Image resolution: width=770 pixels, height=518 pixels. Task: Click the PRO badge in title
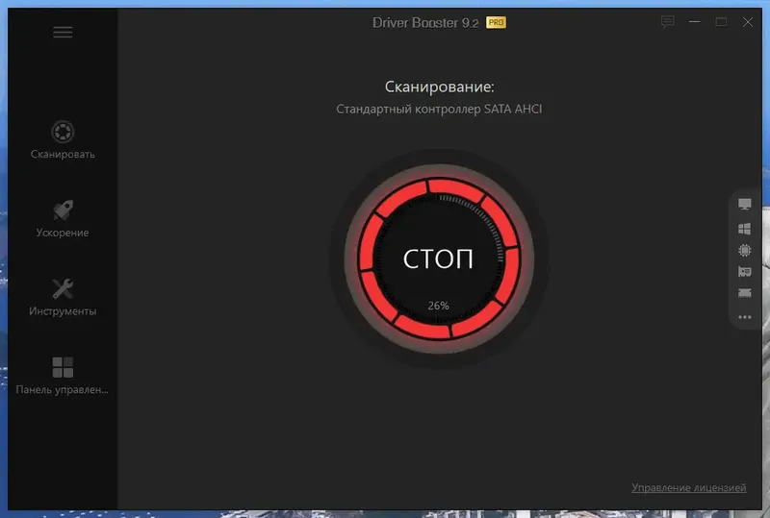click(x=496, y=22)
